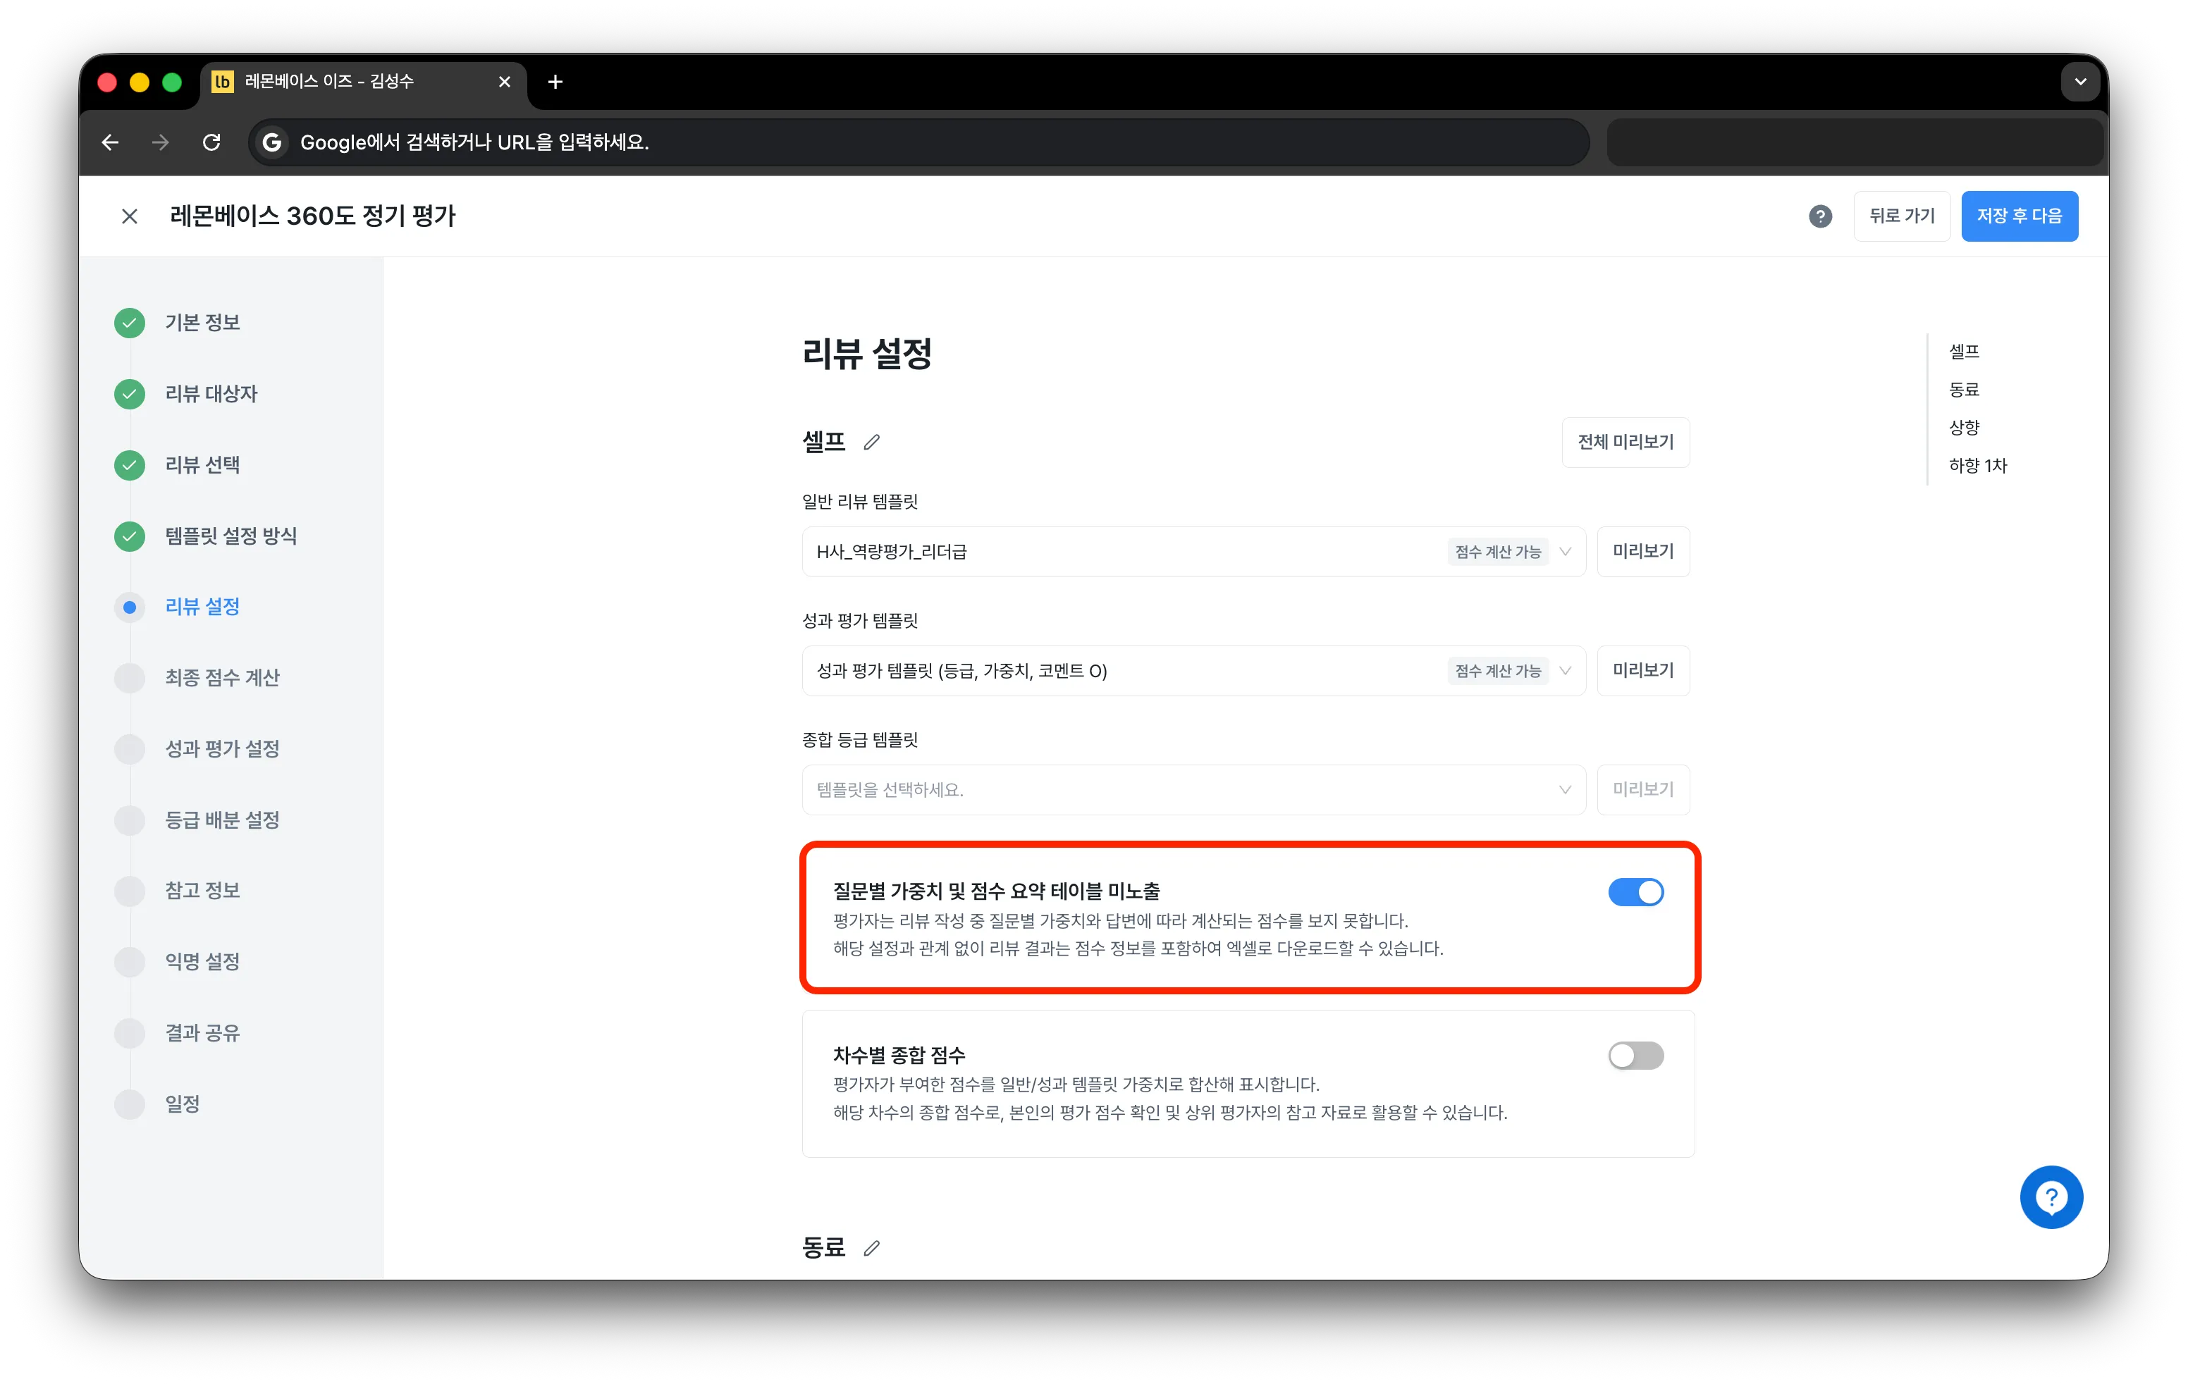This screenshot has width=2188, height=1384.
Task: Click the 저장 후 다음 button
Action: pyautogui.click(x=2019, y=216)
